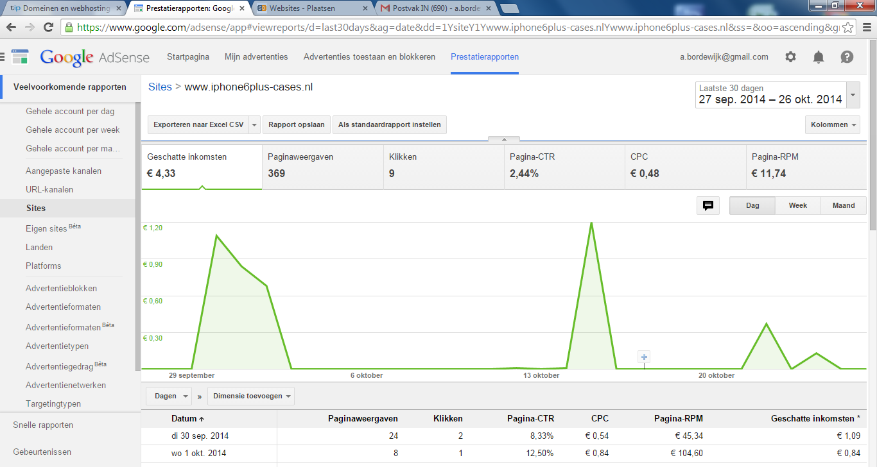Image resolution: width=877 pixels, height=467 pixels.
Task: Switch the chart to Maand view
Action: 844,205
